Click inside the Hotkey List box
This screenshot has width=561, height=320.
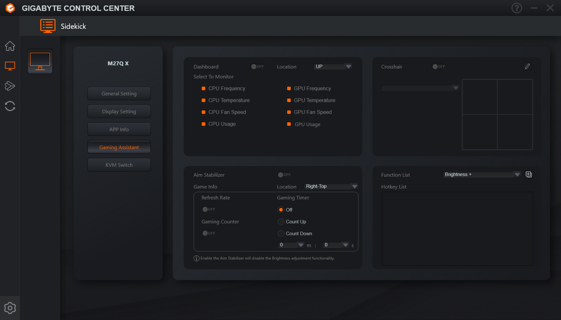point(457,229)
